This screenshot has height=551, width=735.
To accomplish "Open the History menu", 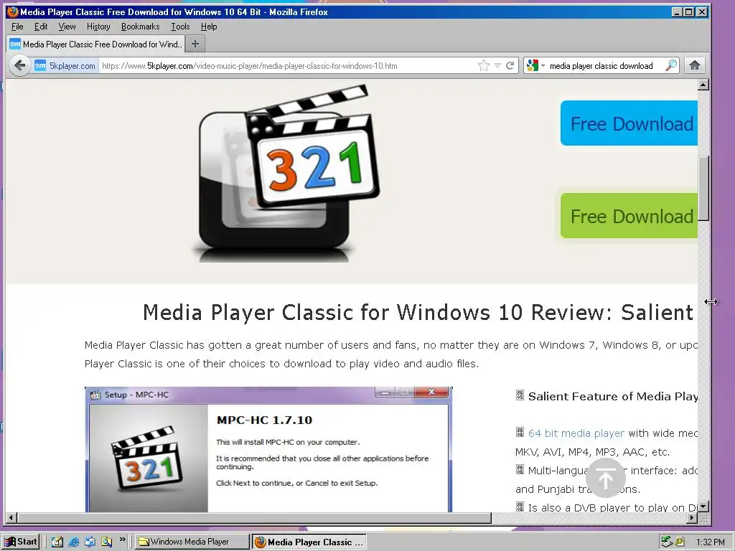I will tap(98, 27).
